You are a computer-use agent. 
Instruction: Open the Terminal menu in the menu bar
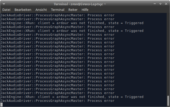point(58,10)
